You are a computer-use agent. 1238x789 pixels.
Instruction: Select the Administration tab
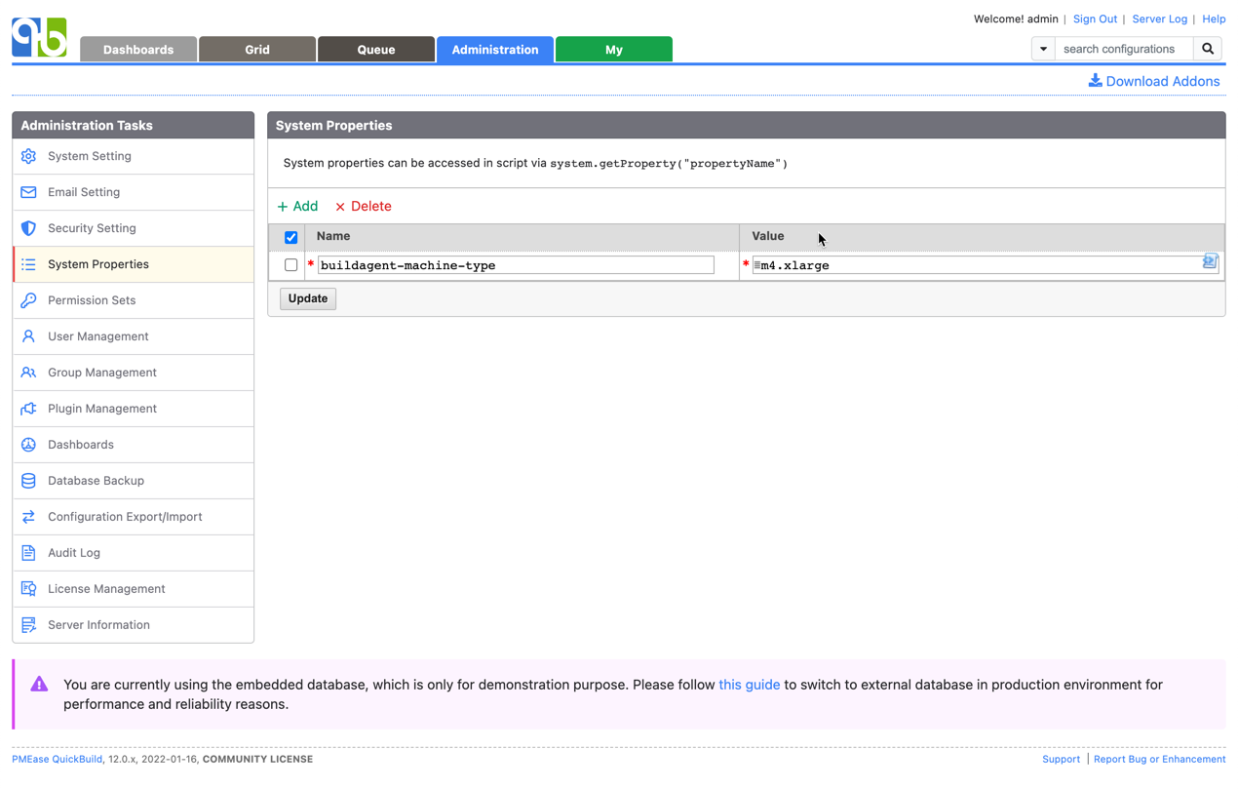coord(495,50)
